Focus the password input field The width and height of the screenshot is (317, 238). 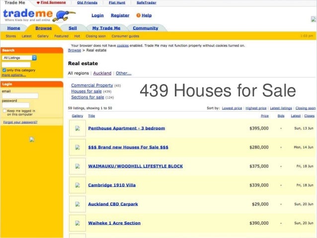pos(16,105)
